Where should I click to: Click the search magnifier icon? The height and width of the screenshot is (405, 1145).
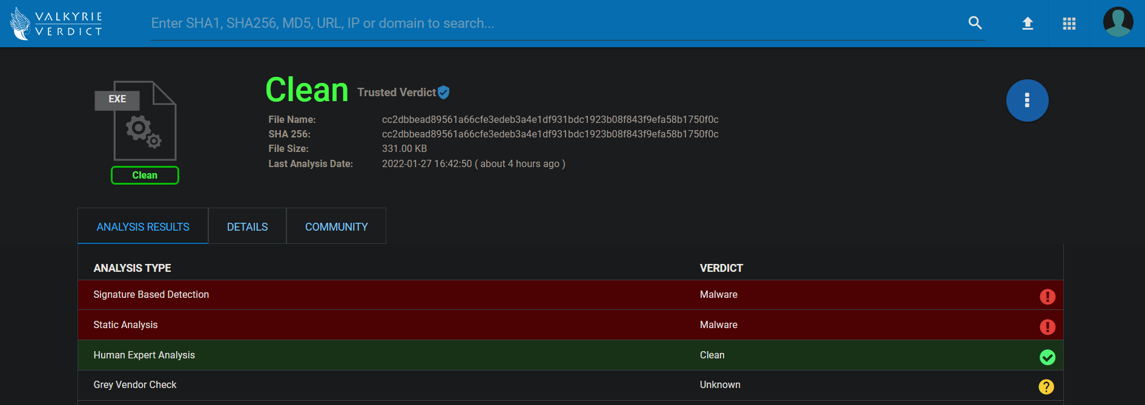pos(975,23)
